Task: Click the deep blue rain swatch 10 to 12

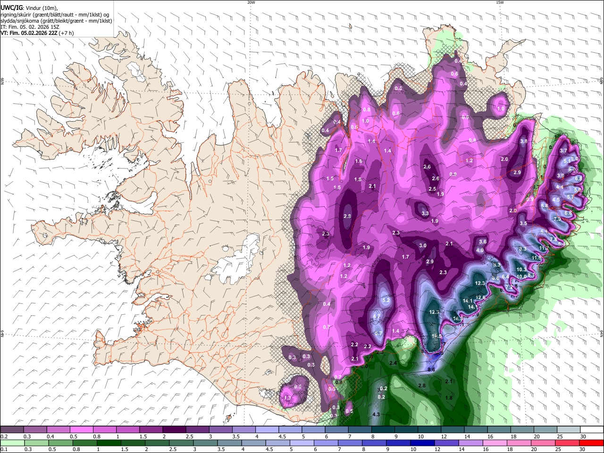Action: tap(422, 443)
